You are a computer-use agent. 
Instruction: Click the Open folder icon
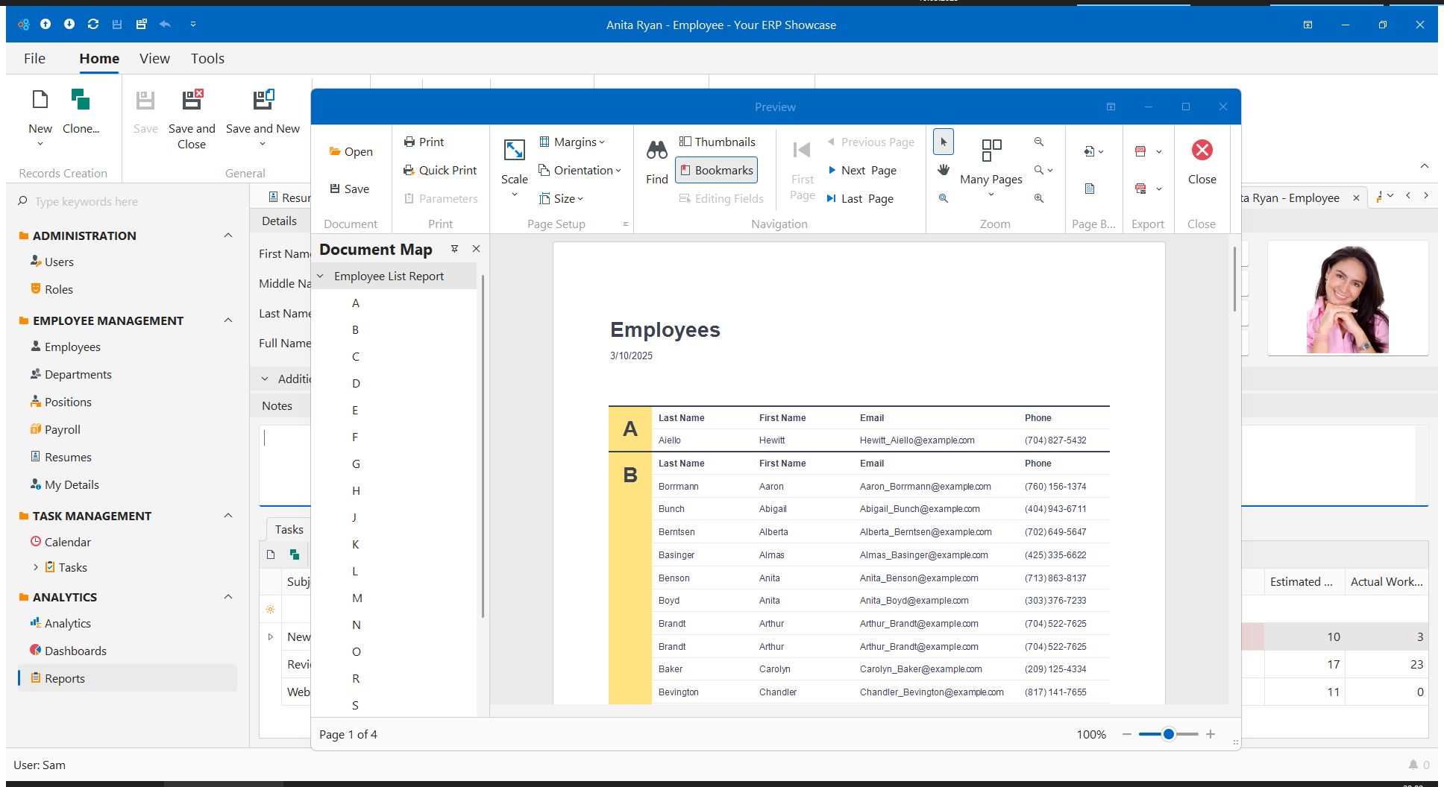coord(335,151)
